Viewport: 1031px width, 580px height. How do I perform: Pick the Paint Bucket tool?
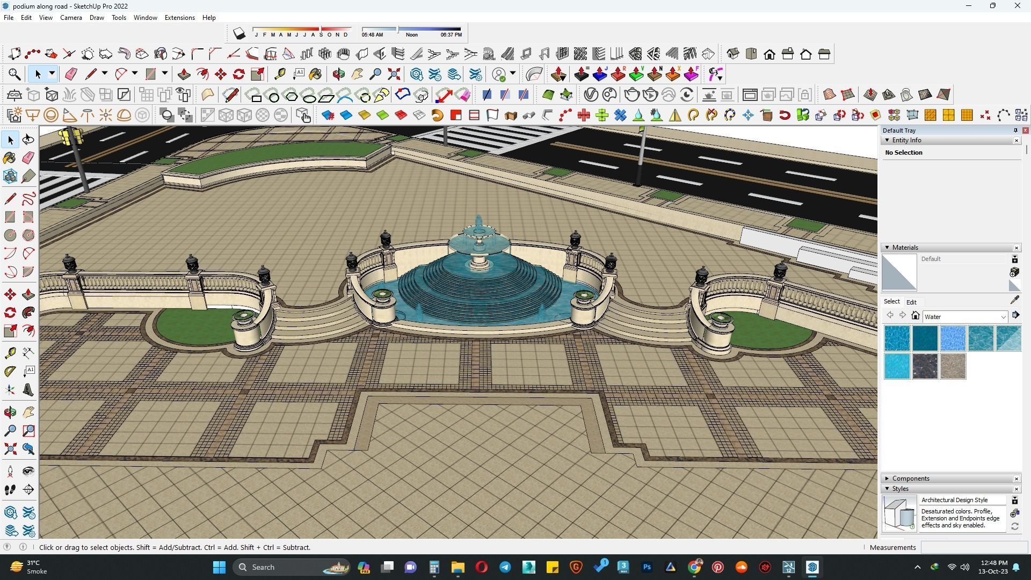10,158
